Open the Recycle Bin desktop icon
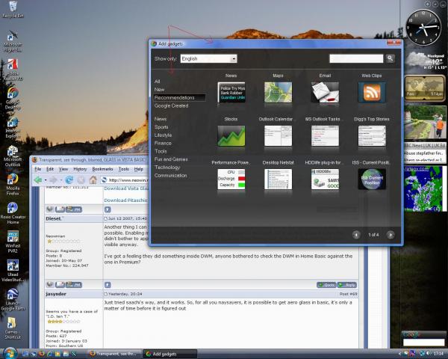448x359 pixels. pos(13,10)
